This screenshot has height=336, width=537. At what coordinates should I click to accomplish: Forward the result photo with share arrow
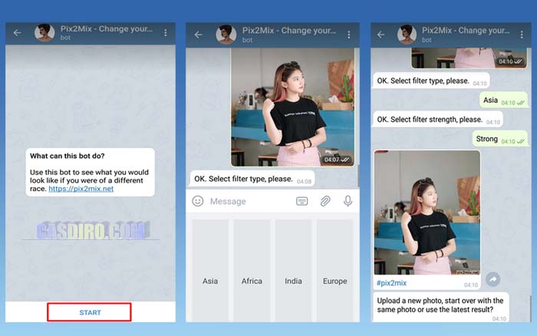493,279
